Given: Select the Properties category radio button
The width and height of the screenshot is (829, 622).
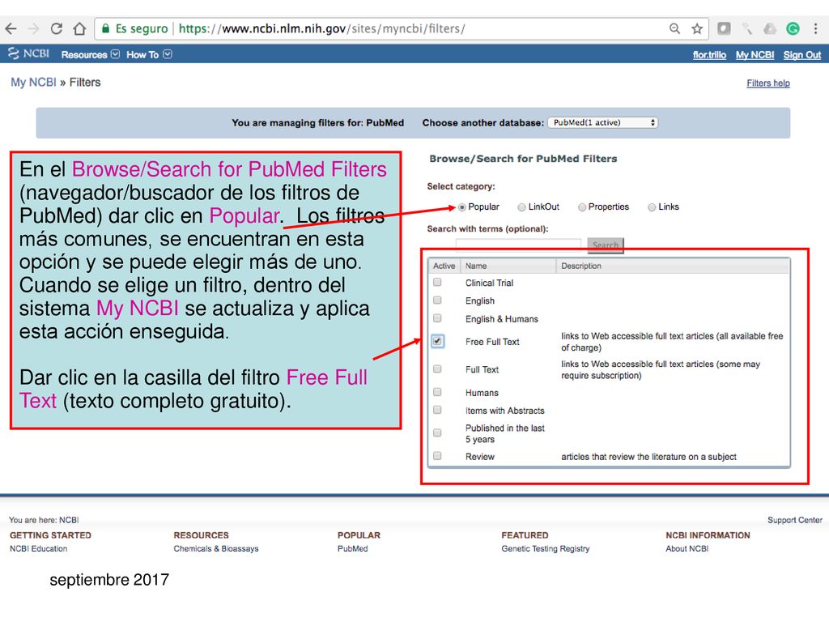Looking at the screenshot, I should click(582, 207).
